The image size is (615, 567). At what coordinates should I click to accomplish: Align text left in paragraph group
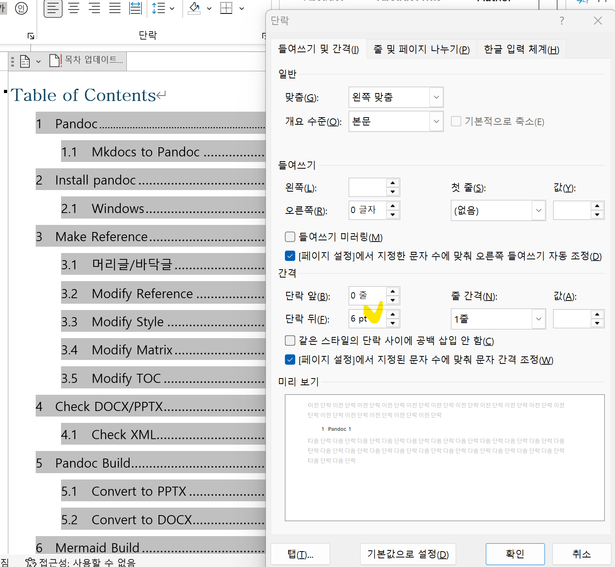click(x=53, y=8)
